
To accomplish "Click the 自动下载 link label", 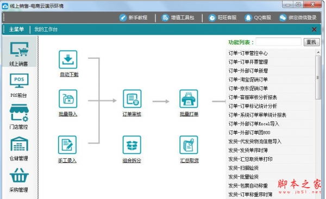I will (x=69, y=74).
